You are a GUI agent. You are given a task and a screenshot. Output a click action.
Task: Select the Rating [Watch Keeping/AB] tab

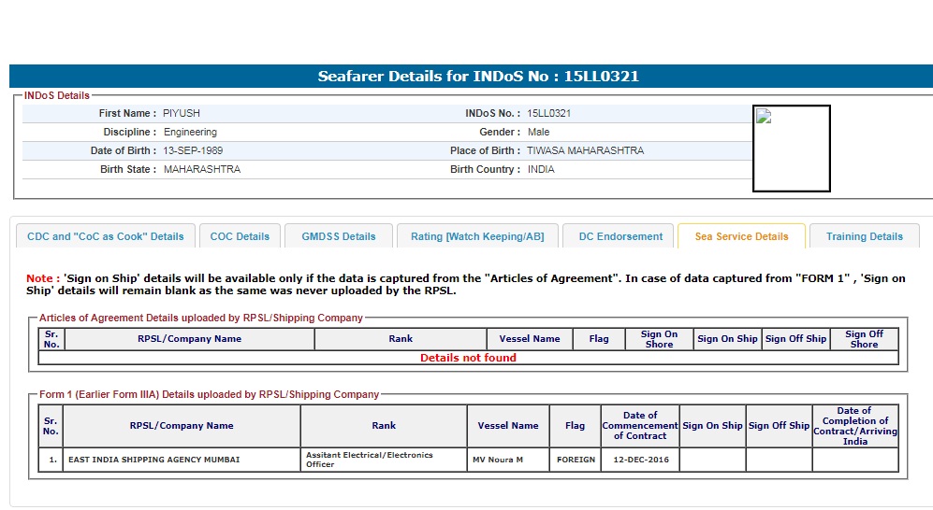[477, 236]
